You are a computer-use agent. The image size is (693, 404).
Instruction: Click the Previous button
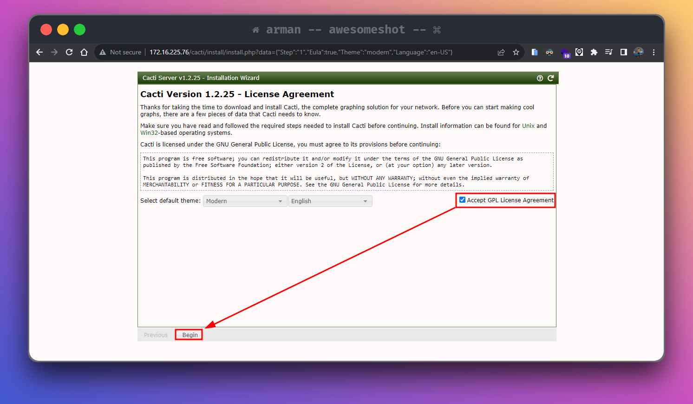(156, 335)
